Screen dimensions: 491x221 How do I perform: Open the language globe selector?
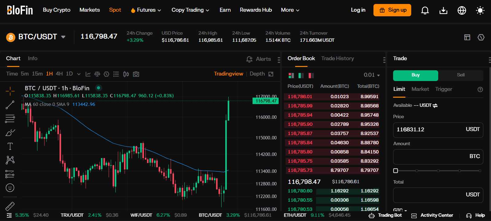(462, 10)
